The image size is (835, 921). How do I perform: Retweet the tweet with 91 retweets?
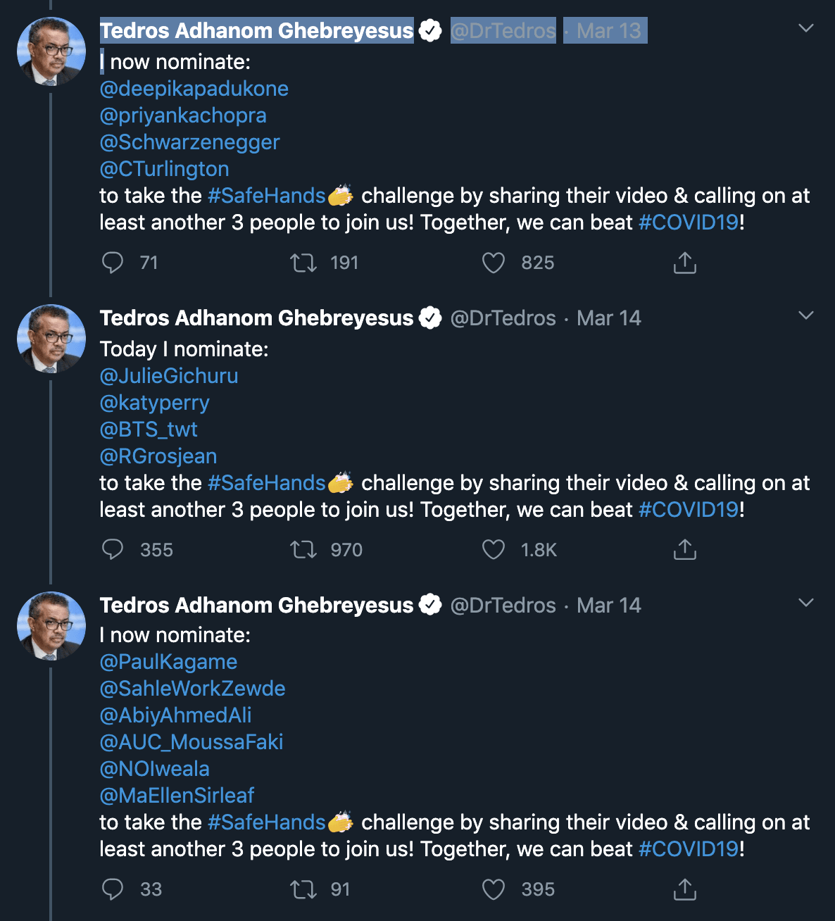pos(303,889)
